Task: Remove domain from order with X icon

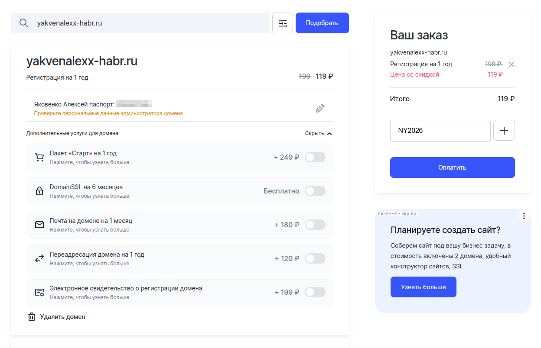Action: click(511, 64)
